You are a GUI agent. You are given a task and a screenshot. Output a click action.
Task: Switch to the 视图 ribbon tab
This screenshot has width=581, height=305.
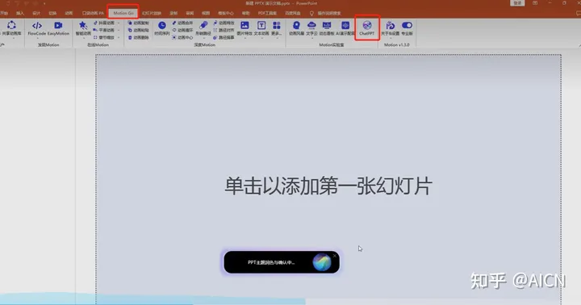(206, 13)
